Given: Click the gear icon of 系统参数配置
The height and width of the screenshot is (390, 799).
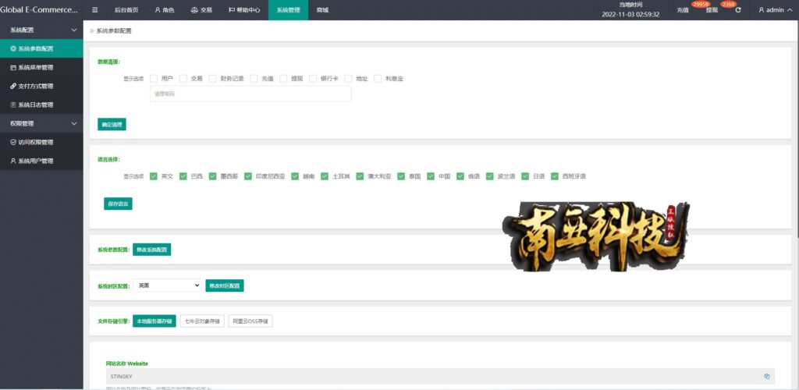Looking at the screenshot, I should 13,49.
